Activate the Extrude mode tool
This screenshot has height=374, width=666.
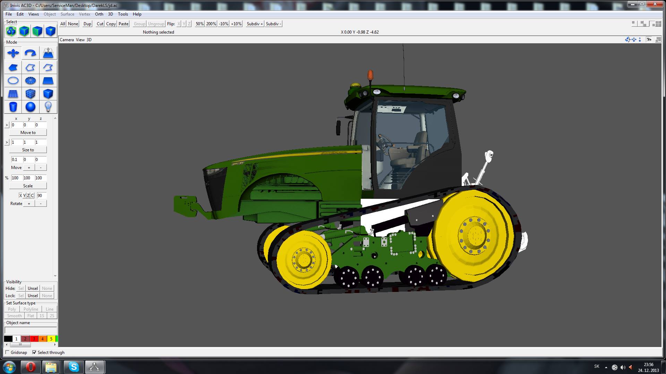click(x=48, y=53)
